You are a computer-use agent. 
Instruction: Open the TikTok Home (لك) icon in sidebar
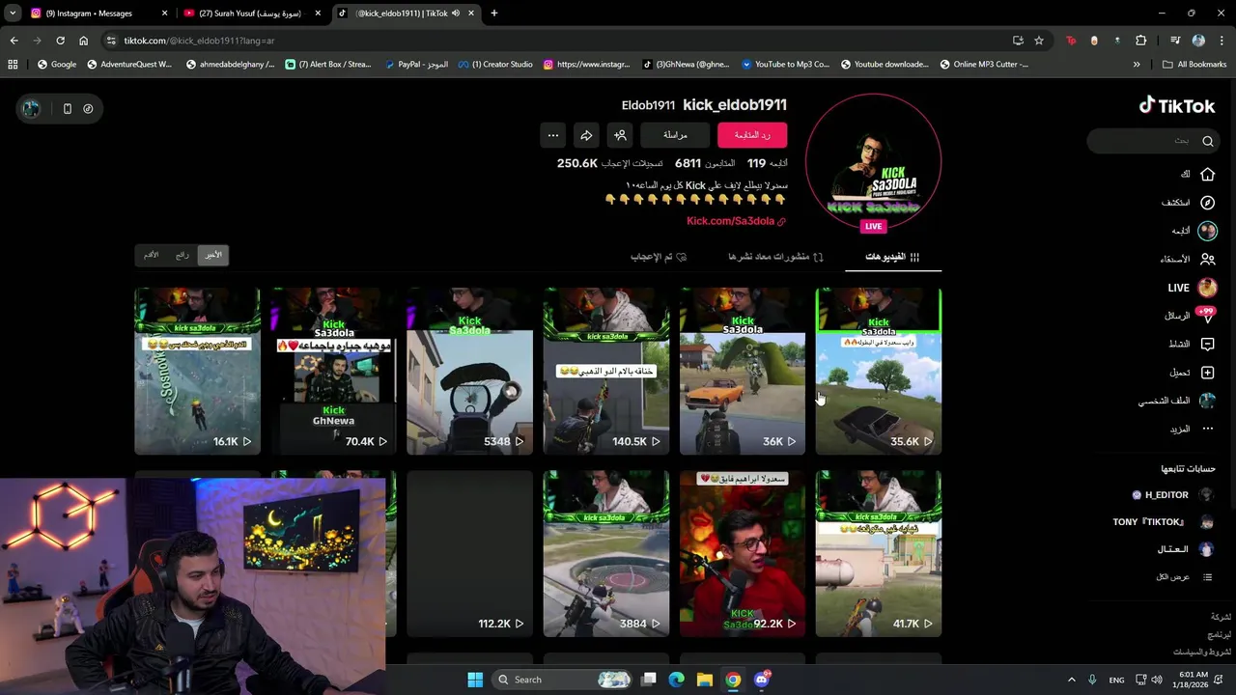pyautogui.click(x=1207, y=175)
